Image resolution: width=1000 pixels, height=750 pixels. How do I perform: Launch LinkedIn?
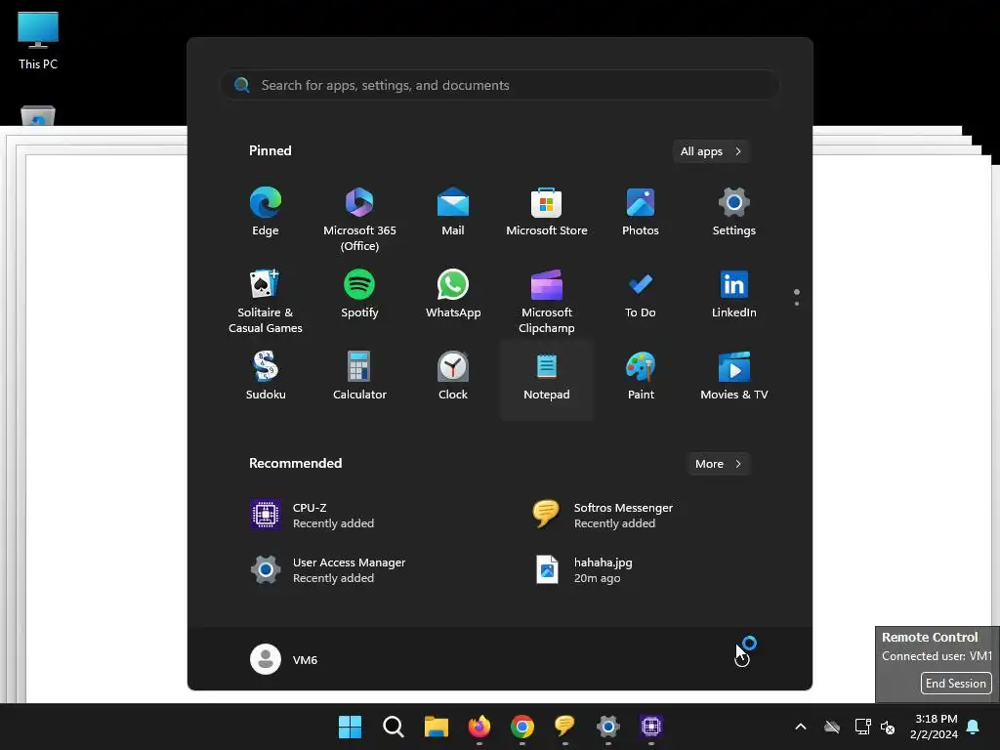coord(734,295)
